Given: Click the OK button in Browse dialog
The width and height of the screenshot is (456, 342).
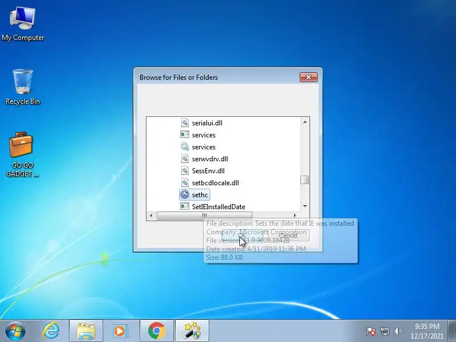Looking at the screenshot, I should pos(242,235).
